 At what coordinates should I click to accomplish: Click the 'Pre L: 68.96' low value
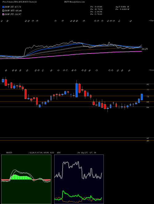coord(96,12)
